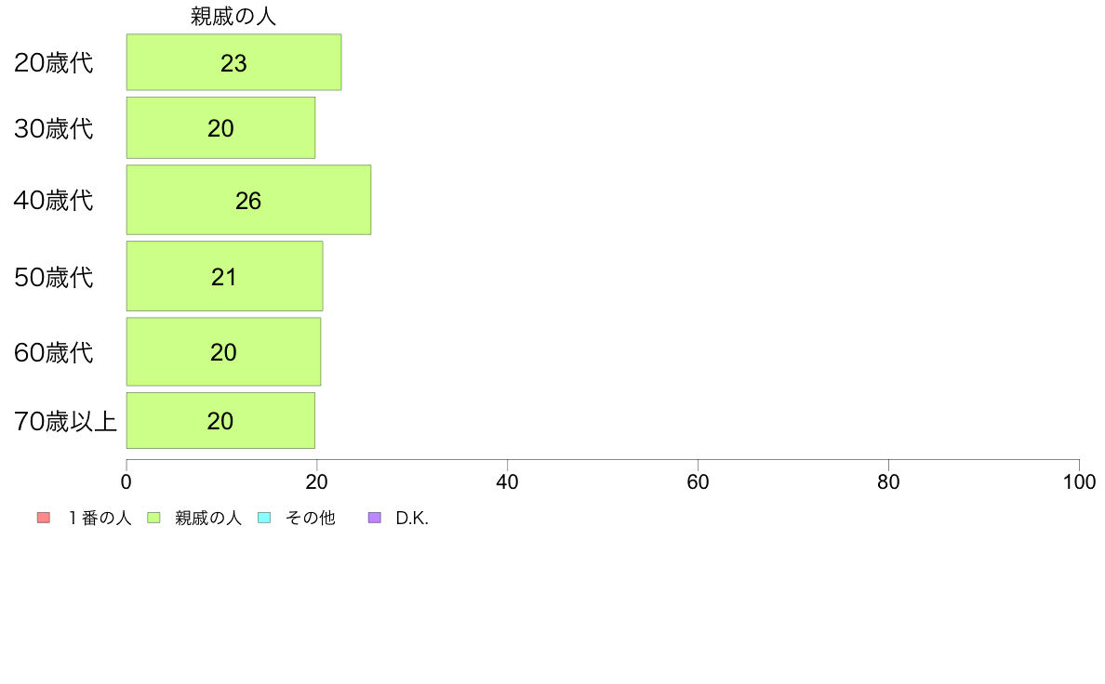Click the 20歳代 category label
Viewport: 1105px width, 684px height.
tap(54, 62)
